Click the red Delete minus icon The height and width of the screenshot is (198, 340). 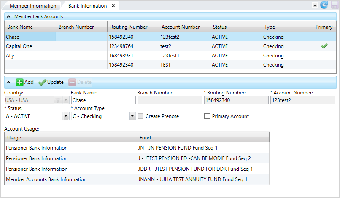pyautogui.click(x=72, y=82)
